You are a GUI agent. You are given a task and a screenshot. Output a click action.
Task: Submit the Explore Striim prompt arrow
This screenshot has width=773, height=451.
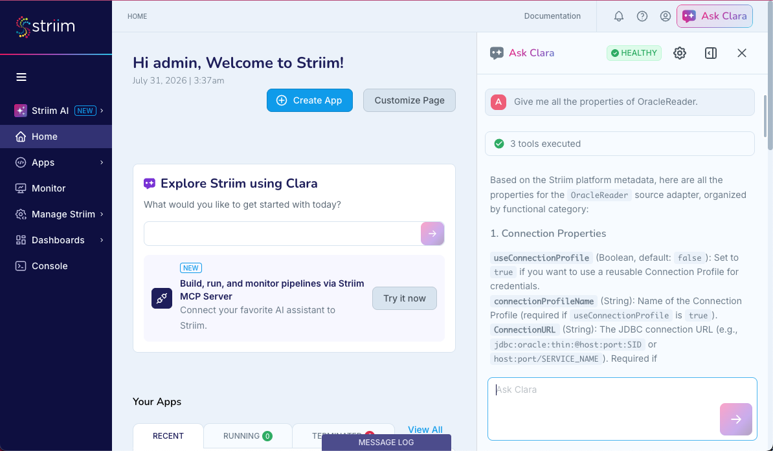[x=432, y=234]
